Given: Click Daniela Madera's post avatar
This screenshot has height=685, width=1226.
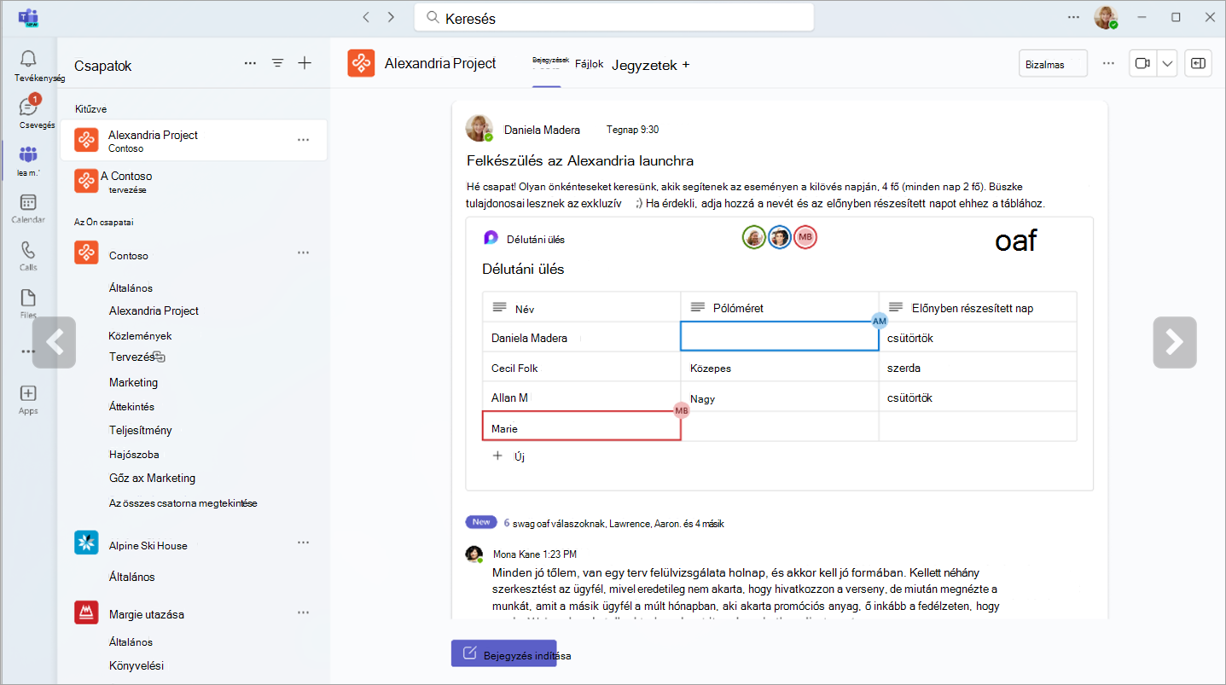Looking at the screenshot, I should click(479, 129).
